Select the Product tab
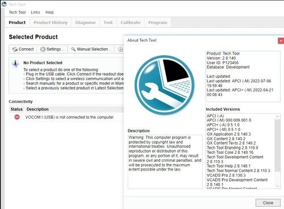This screenshot has width=284, height=209. click(x=17, y=23)
